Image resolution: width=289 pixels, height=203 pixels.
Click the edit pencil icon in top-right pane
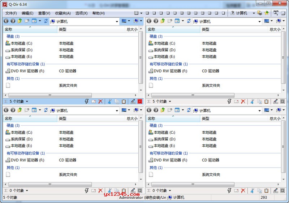click(x=276, y=101)
